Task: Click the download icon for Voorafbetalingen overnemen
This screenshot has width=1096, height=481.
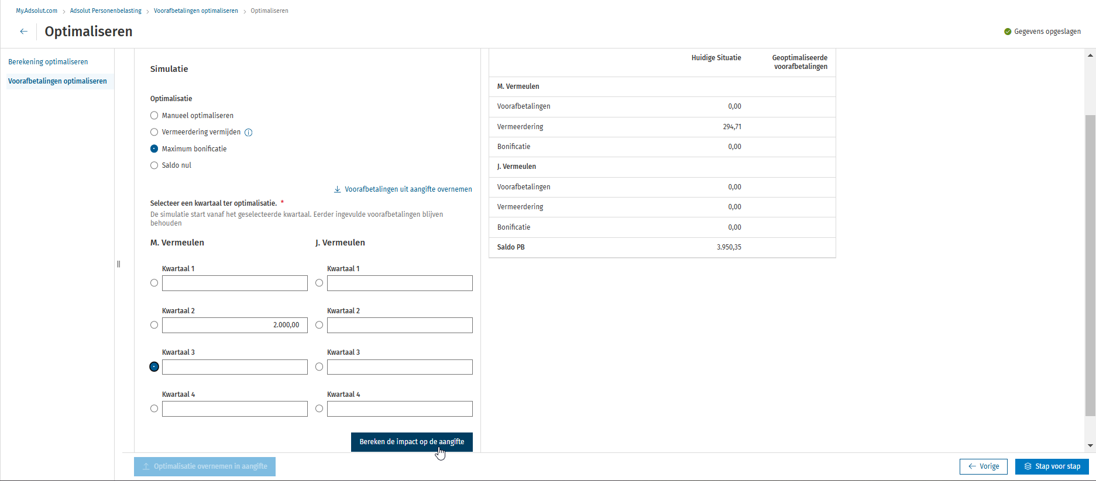Action: tap(337, 189)
